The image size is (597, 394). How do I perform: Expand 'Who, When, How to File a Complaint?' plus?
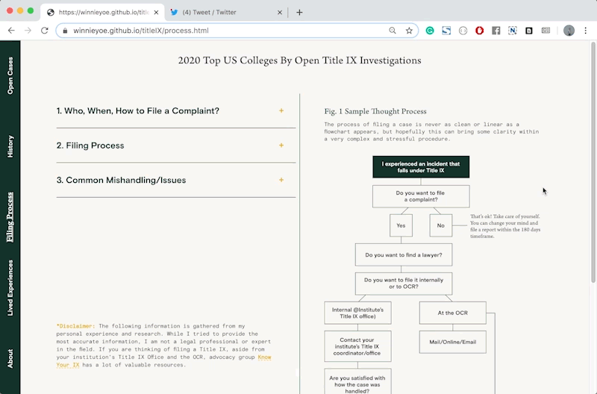coord(281,110)
